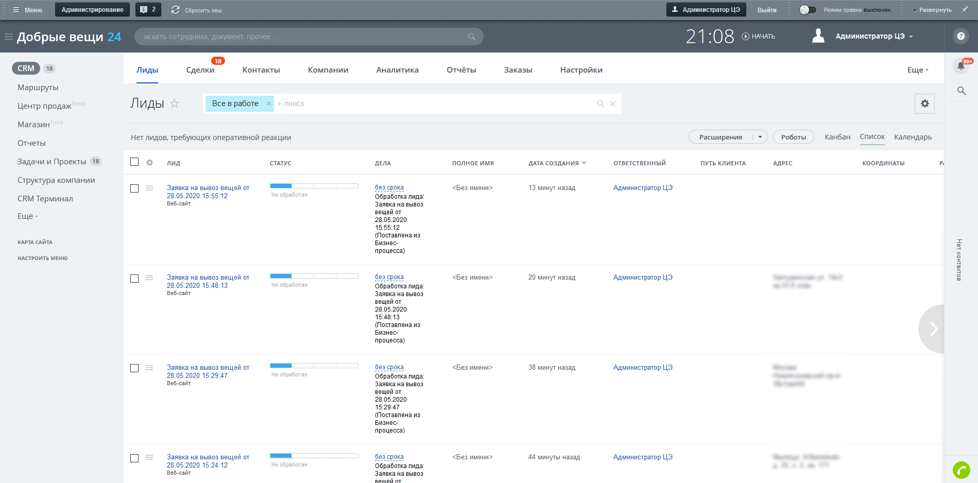Image resolution: width=978 pixels, height=483 pixels.
Task: Switch to the Сделки tab
Action: pos(200,70)
